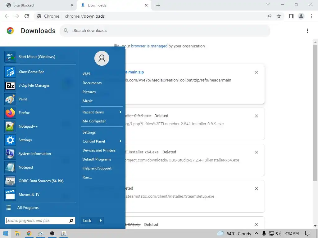The image size is (318, 238).
Task: Remove the (USA).zip entry from list
Action: tap(256, 225)
